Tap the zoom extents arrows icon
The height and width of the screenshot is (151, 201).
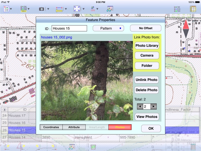coord(77,9)
